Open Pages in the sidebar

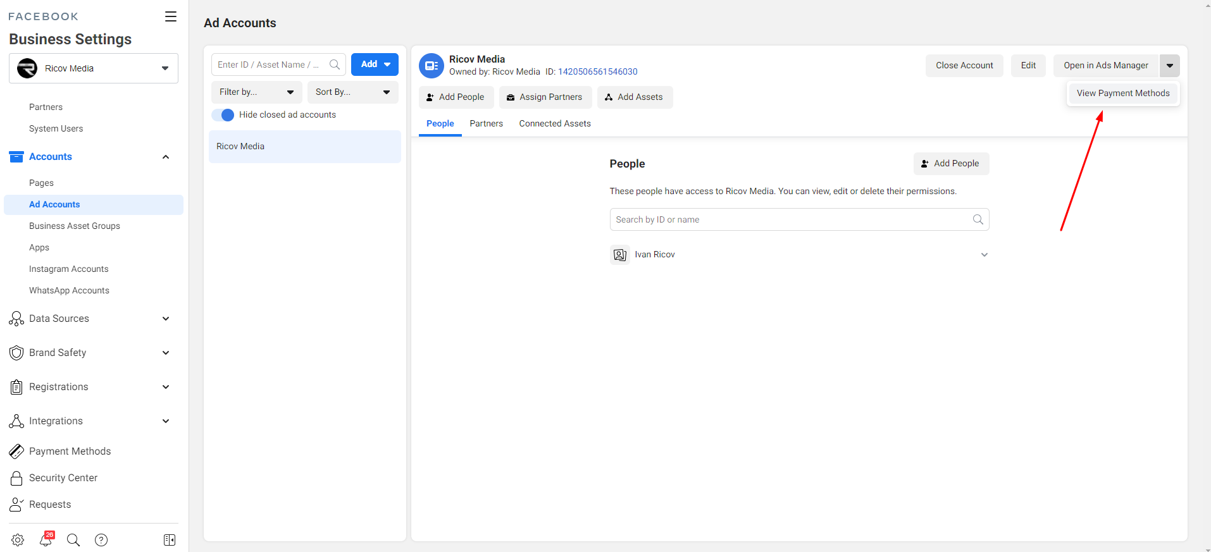41,183
